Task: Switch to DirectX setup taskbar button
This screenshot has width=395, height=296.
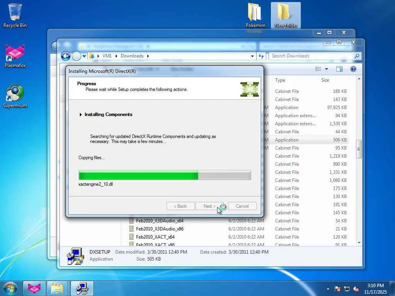Action: [82, 288]
